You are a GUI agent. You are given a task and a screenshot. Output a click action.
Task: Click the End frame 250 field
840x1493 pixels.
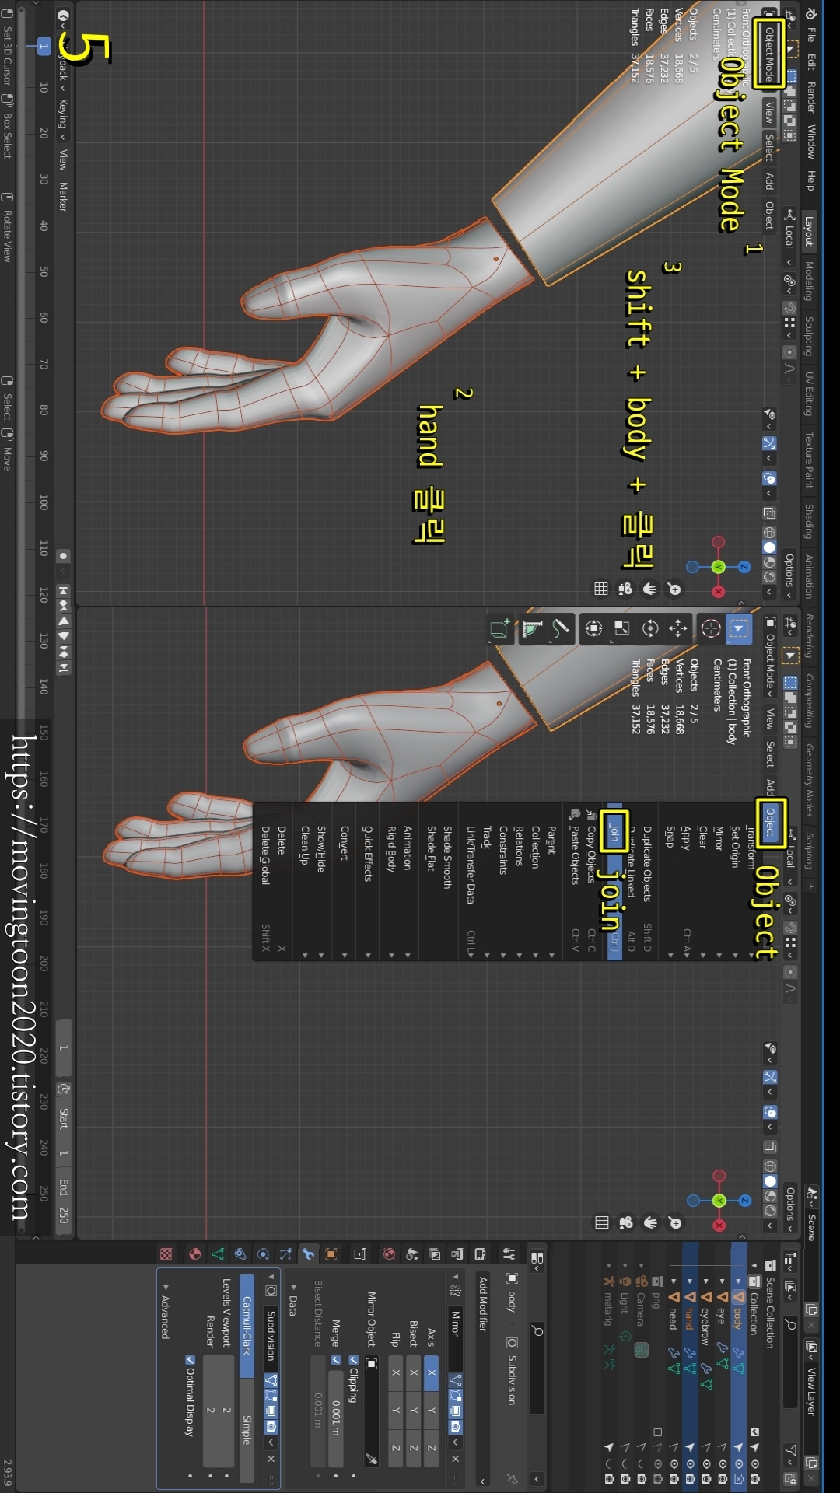click(x=63, y=1202)
